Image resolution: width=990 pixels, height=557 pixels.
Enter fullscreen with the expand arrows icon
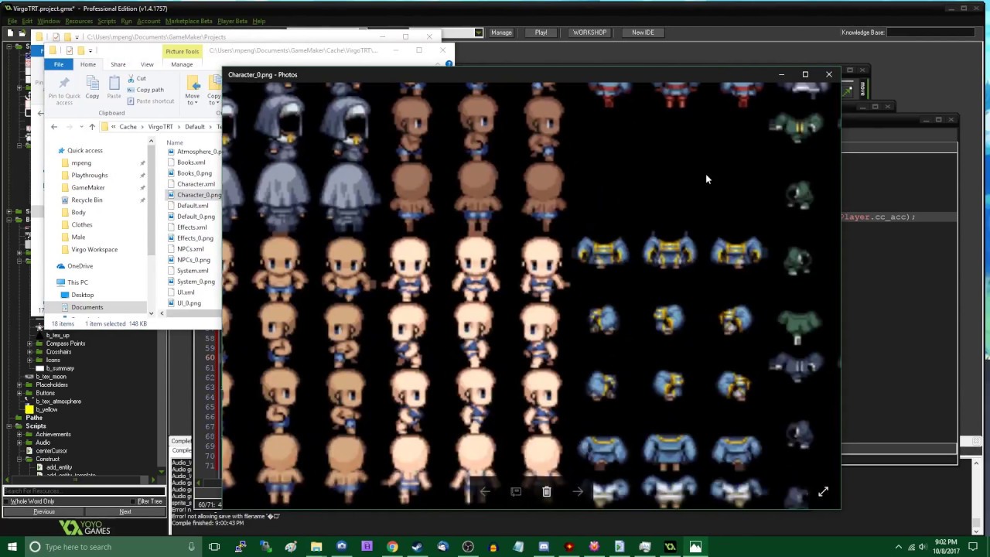point(823,491)
